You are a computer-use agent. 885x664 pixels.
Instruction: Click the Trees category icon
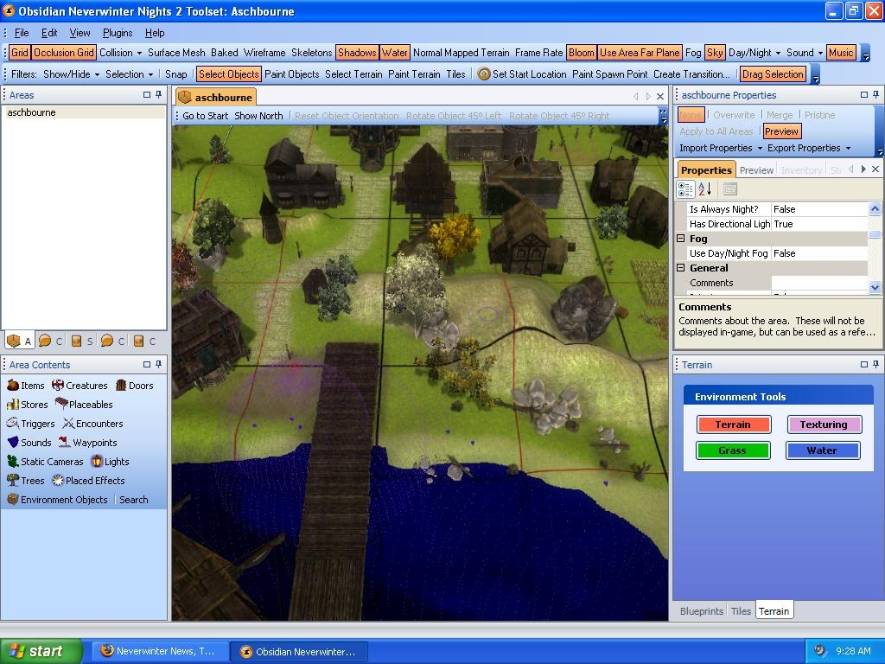coord(13,481)
